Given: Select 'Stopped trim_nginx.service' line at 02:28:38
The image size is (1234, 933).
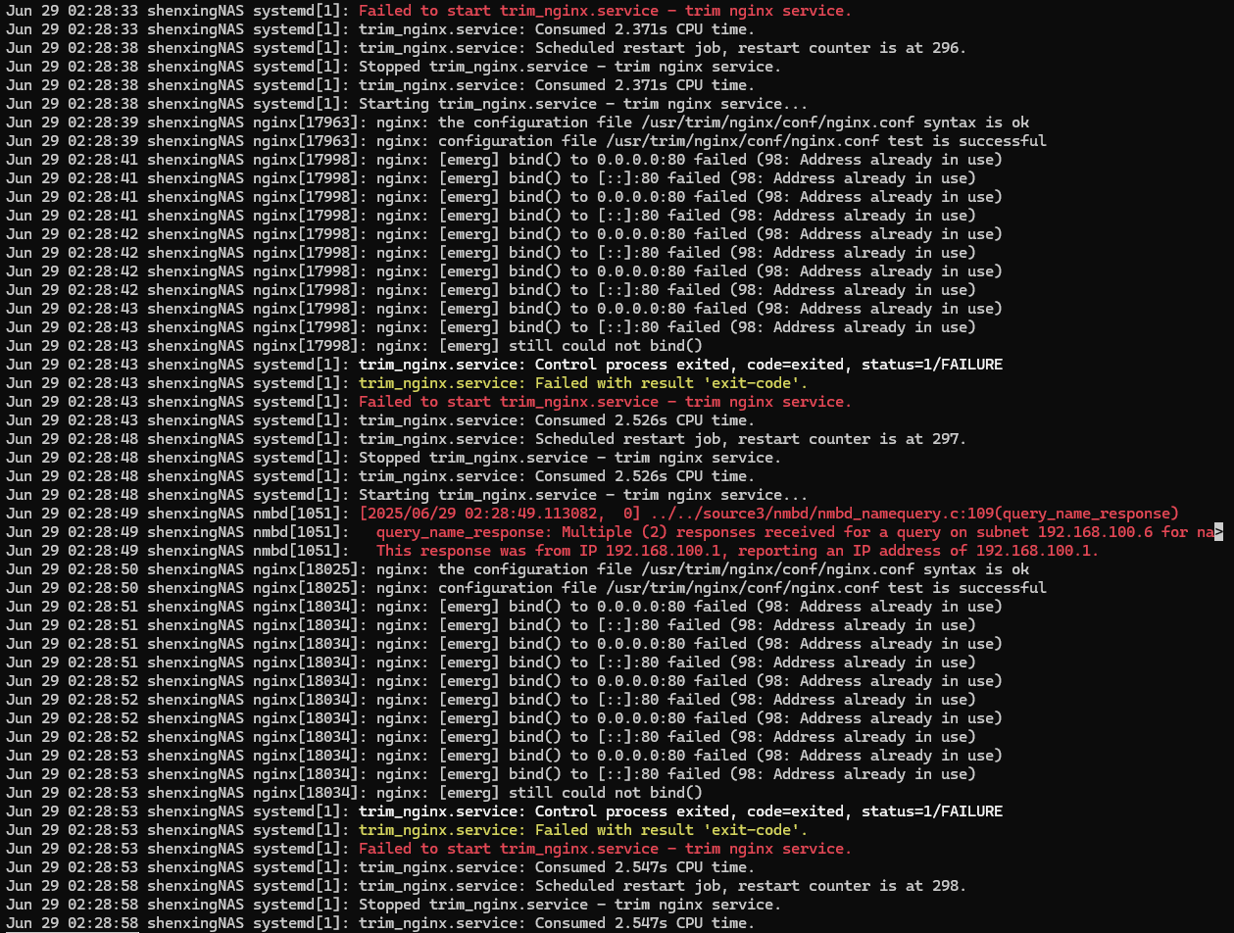Looking at the screenshot, I should pyautogui.click(x=394, y=67).
